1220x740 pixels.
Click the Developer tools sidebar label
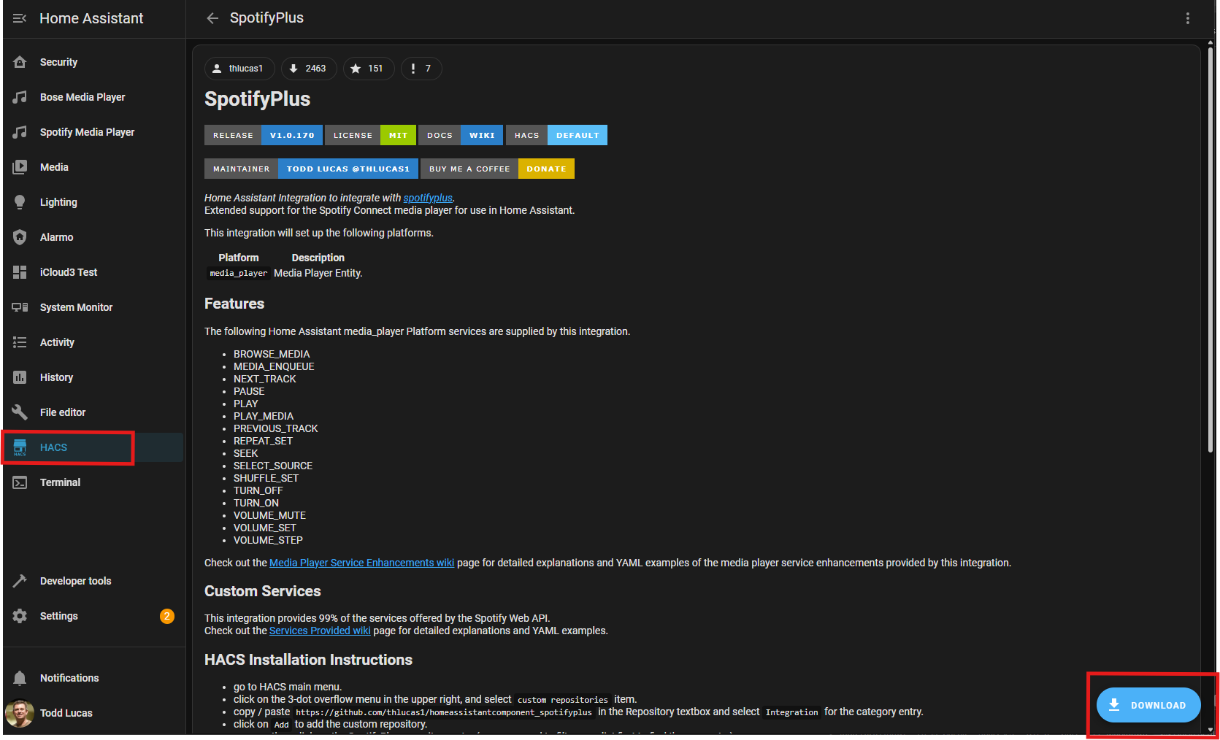76,581
